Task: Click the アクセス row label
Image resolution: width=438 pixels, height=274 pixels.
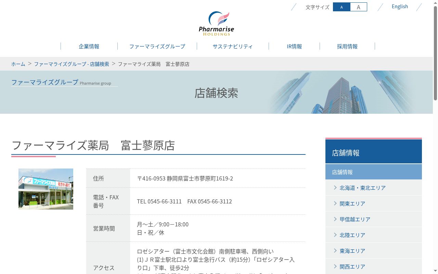Action: 104,268
